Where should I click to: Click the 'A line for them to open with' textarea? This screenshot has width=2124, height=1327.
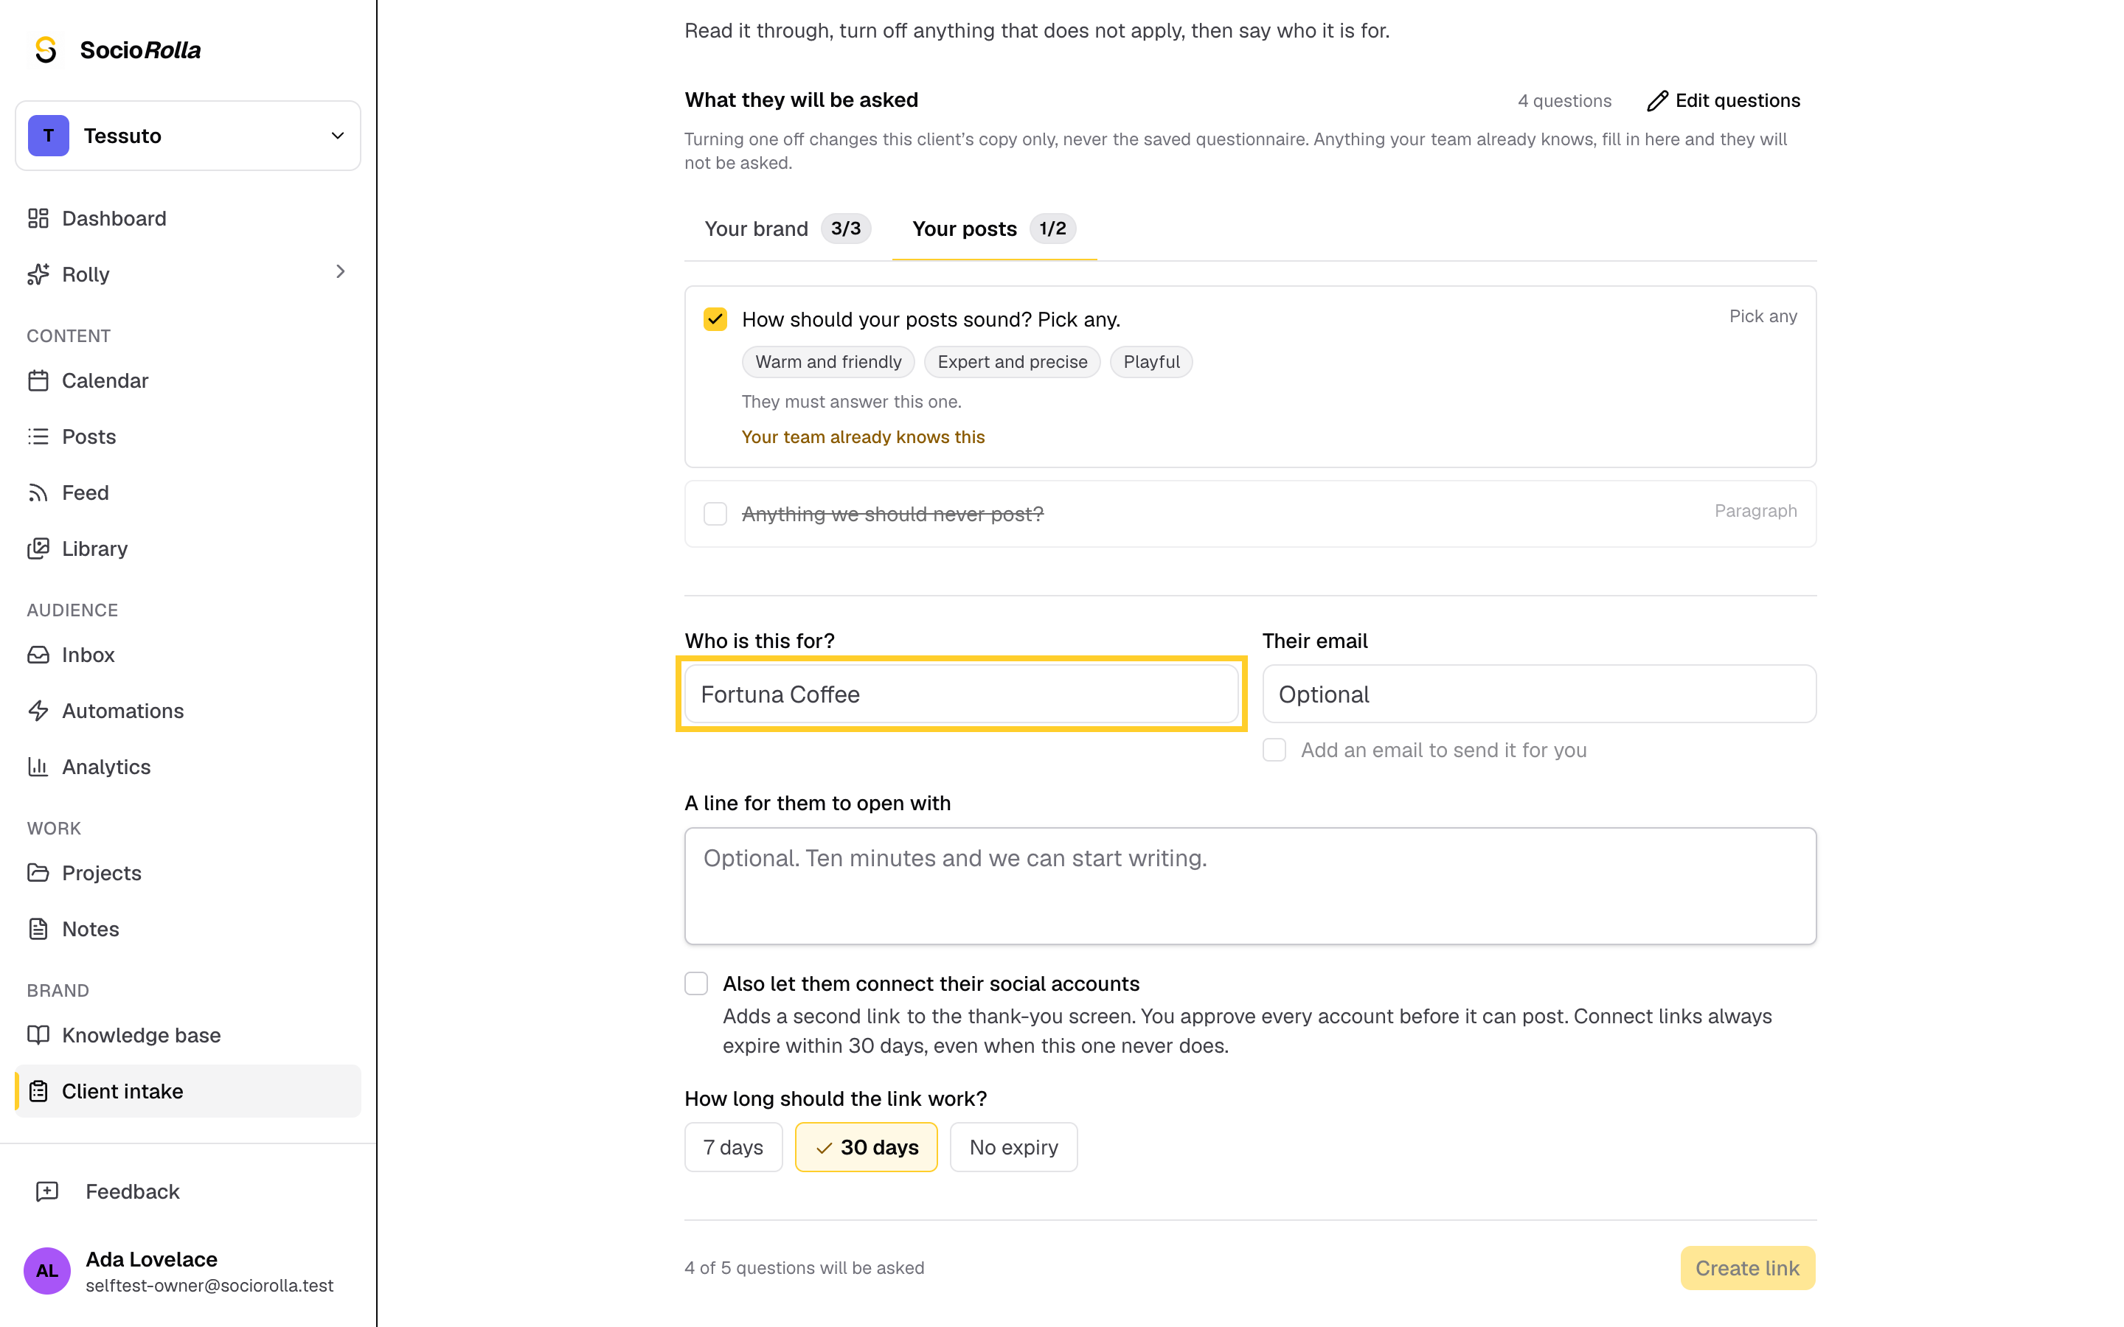1250,885
